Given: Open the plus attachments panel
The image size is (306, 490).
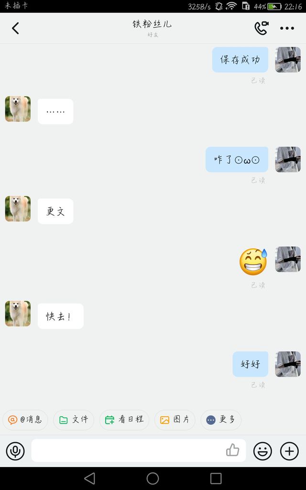Looking at the screenshot, I should pyautogui.click(x=289, y=451).
